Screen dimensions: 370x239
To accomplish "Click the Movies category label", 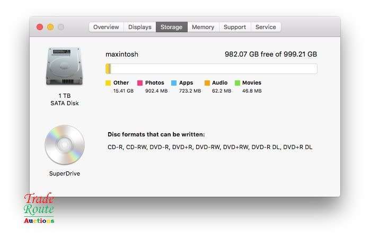I will (x=252, y=82).
